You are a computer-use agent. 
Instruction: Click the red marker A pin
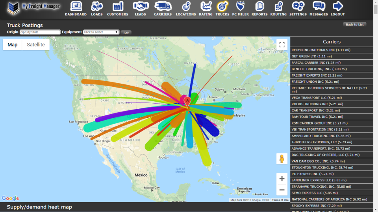187,102
